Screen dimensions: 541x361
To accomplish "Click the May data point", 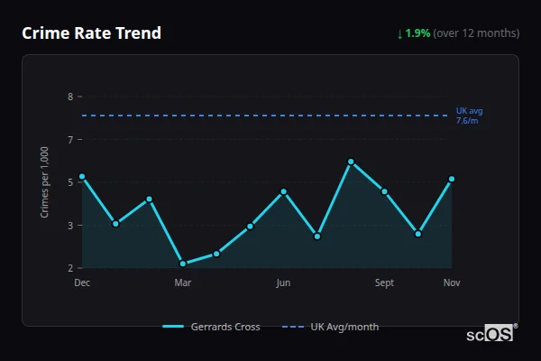I will [x=250, y=227].
